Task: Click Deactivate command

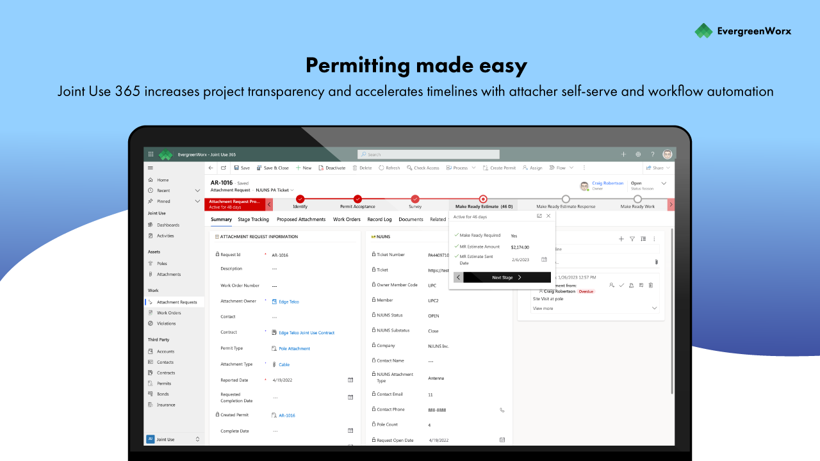Action: point(332,168)
